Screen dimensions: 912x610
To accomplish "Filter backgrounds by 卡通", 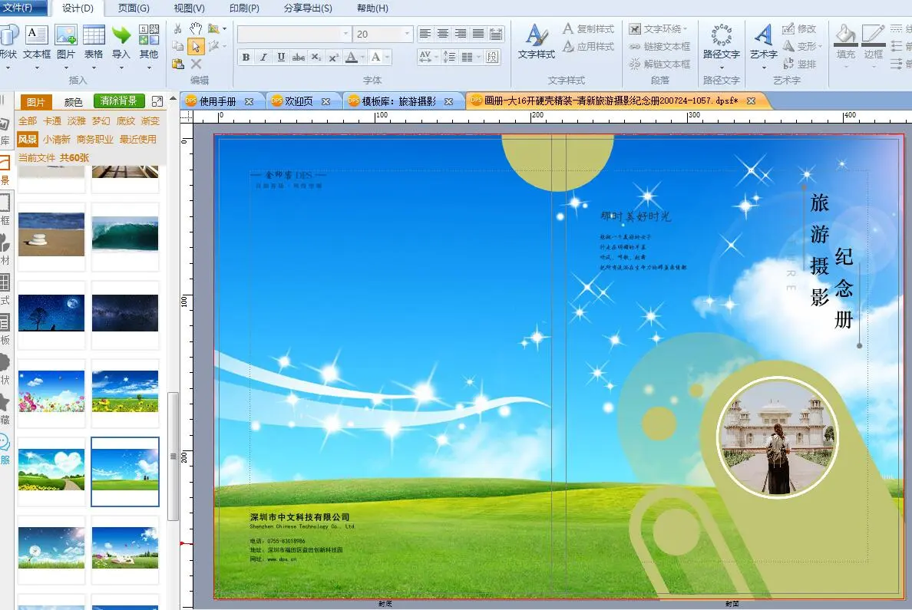I will [52, 120].
